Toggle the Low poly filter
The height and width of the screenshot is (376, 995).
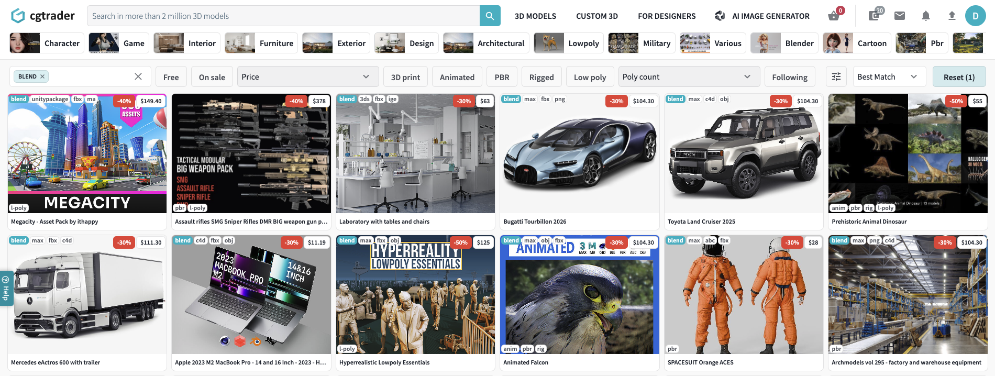[590, 76]
